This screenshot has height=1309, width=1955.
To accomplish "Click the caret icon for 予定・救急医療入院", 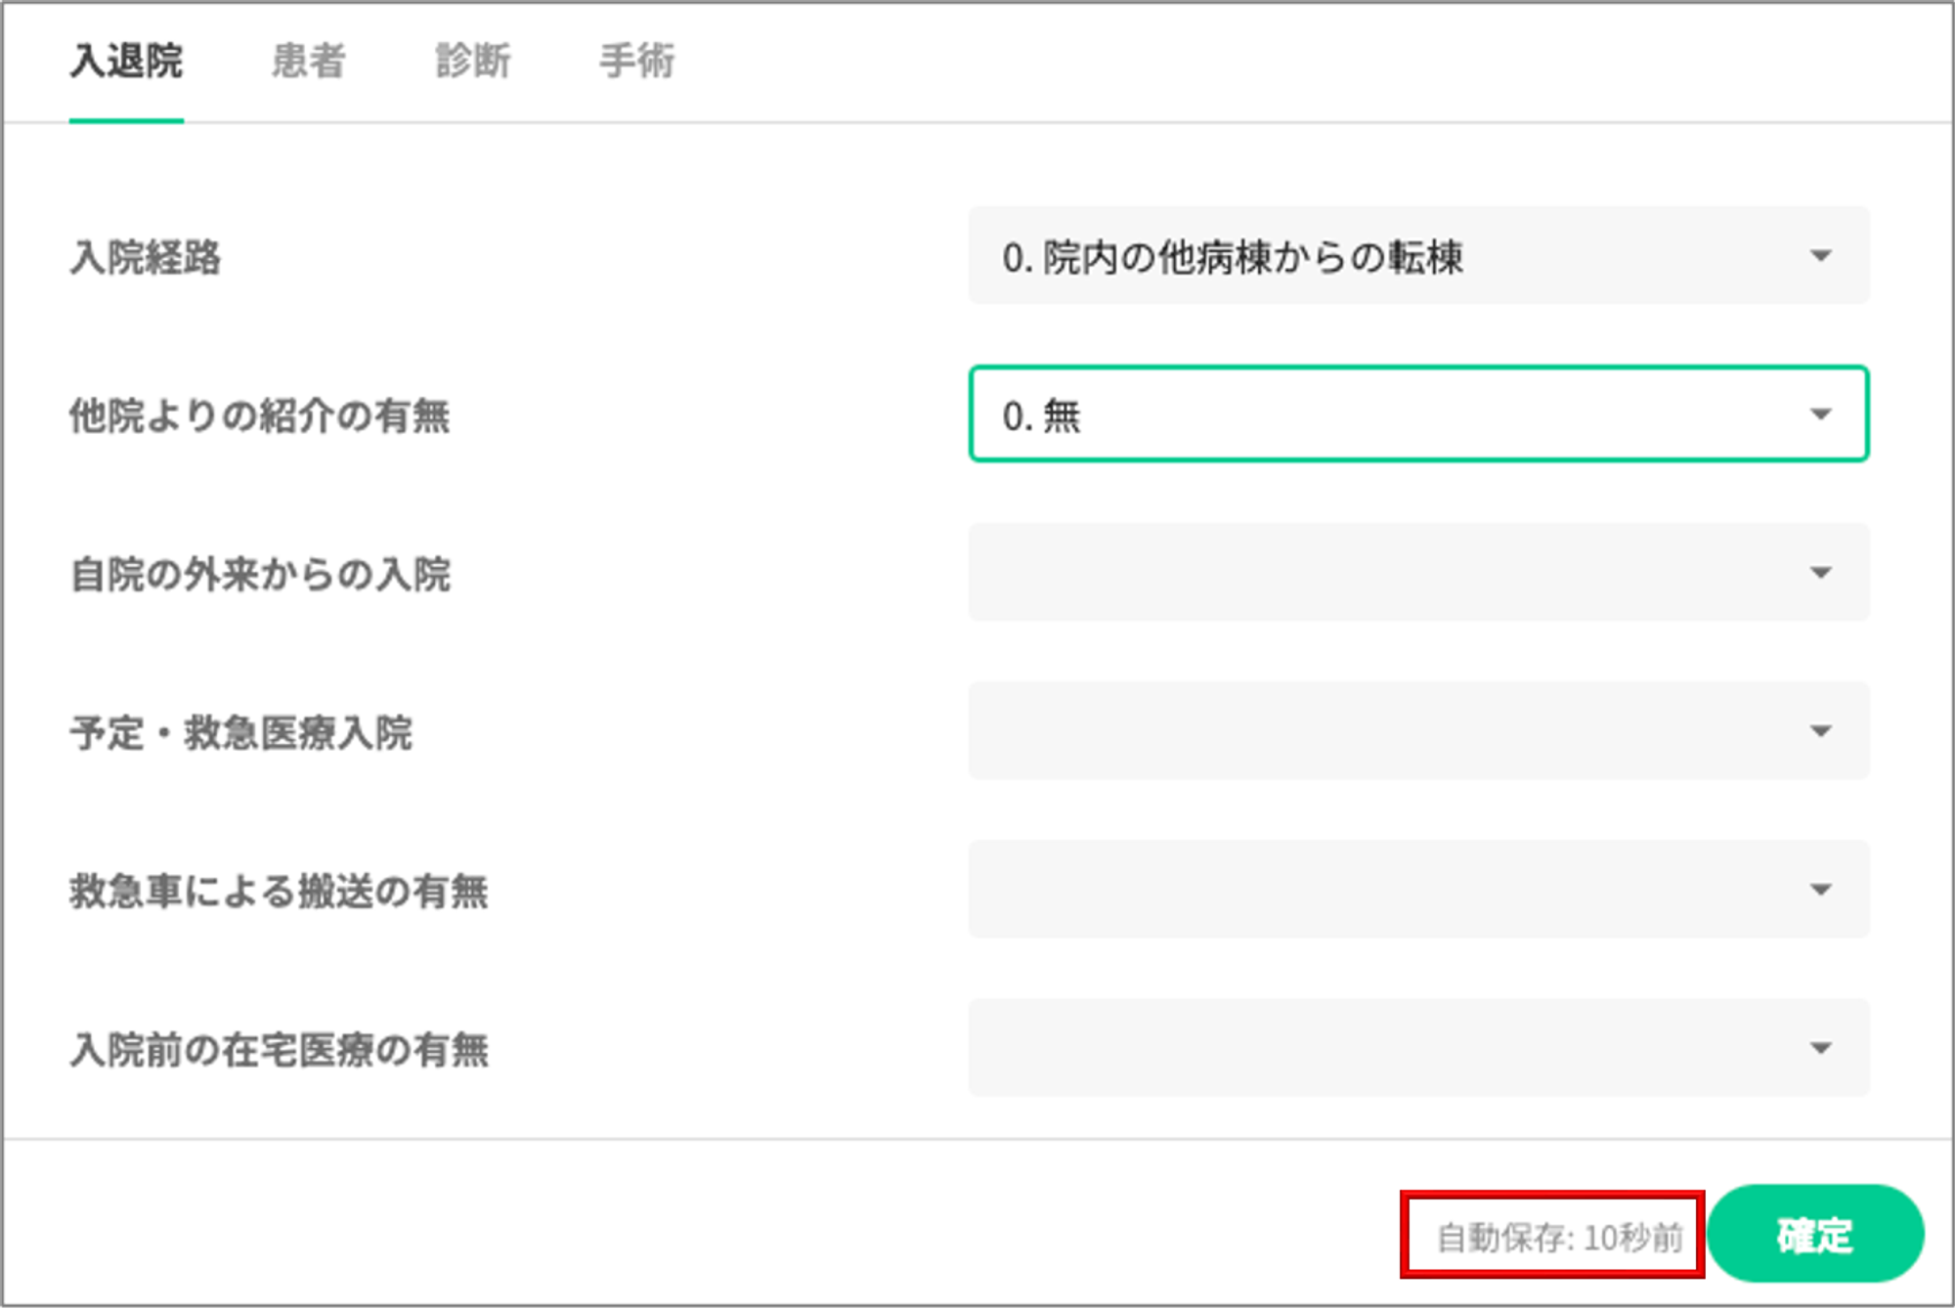I will [1820, 731].
